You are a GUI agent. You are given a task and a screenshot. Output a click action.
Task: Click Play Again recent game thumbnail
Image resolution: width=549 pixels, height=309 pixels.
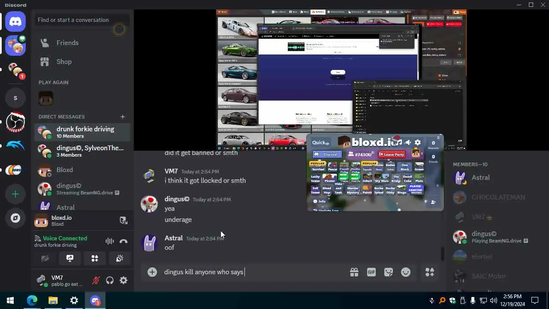[46, 98]
